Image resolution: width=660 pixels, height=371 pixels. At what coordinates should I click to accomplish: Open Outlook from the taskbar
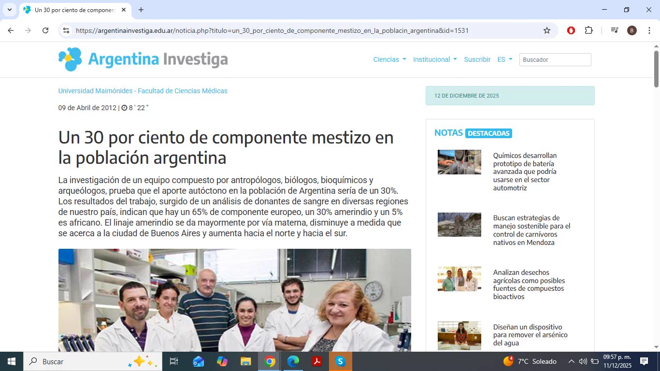(x=199, y=361)
